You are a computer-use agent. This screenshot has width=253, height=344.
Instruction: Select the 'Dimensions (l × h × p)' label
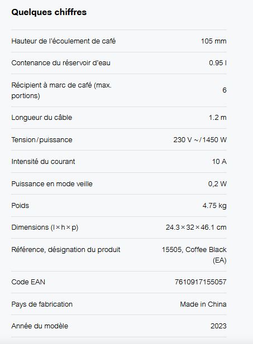pyautogui.click(x=45, y=227)
